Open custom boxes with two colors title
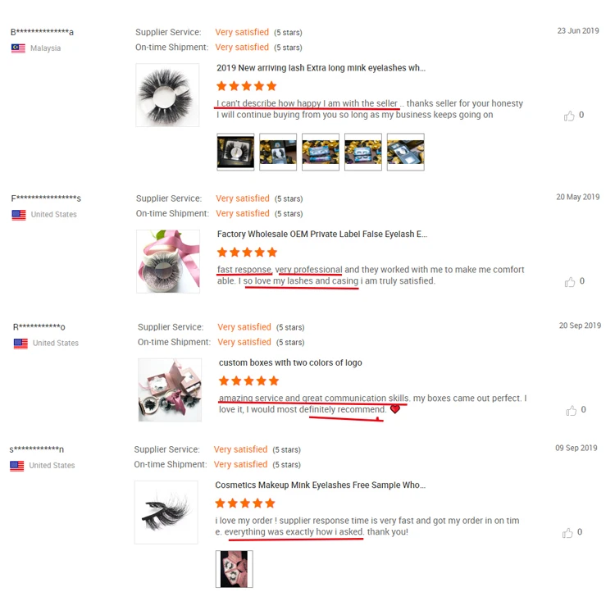Image resolution: width=615 pixels, height=615 pixels. pyautogui.click(x=290, y=362)
